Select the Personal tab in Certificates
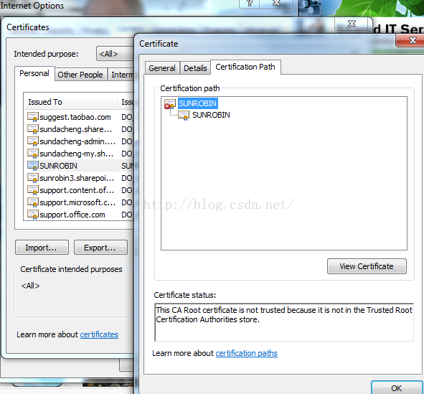 (34, 73)
